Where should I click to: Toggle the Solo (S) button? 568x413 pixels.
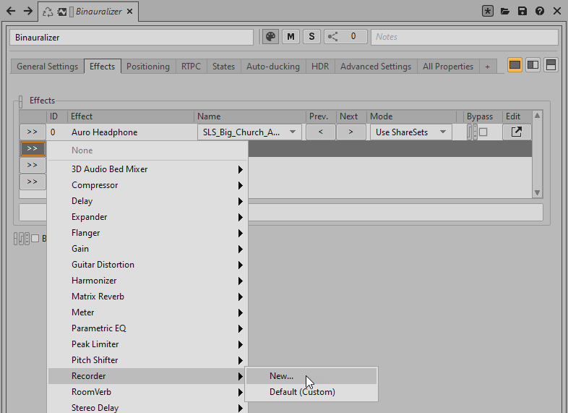point(311,37)
